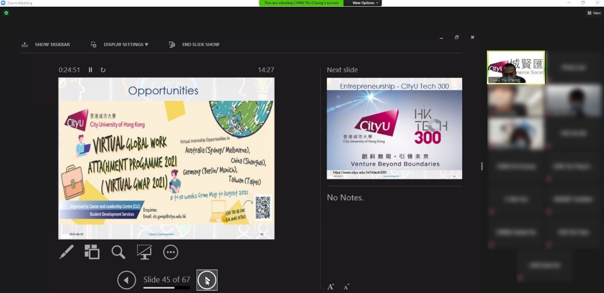Toggle Show Taskbar in presenter view
The image size is (604, 293).
click(46, 45)
